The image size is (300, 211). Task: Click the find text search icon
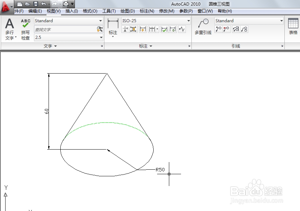[x=100, y=29]
